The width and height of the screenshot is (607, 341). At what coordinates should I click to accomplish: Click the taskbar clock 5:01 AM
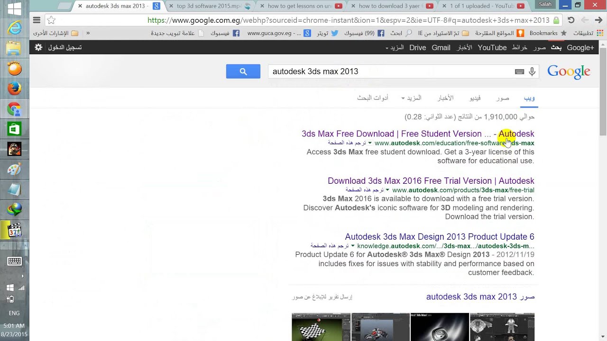(x=14, y=325)
